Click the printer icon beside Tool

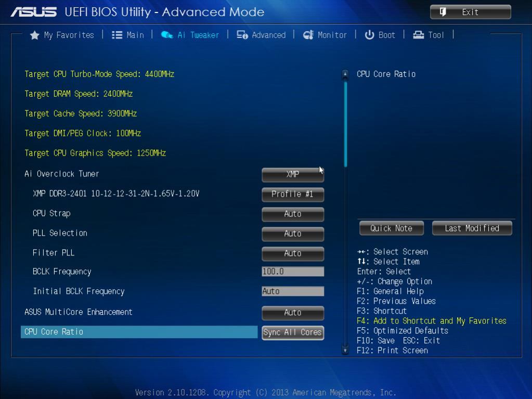[418, 35]
